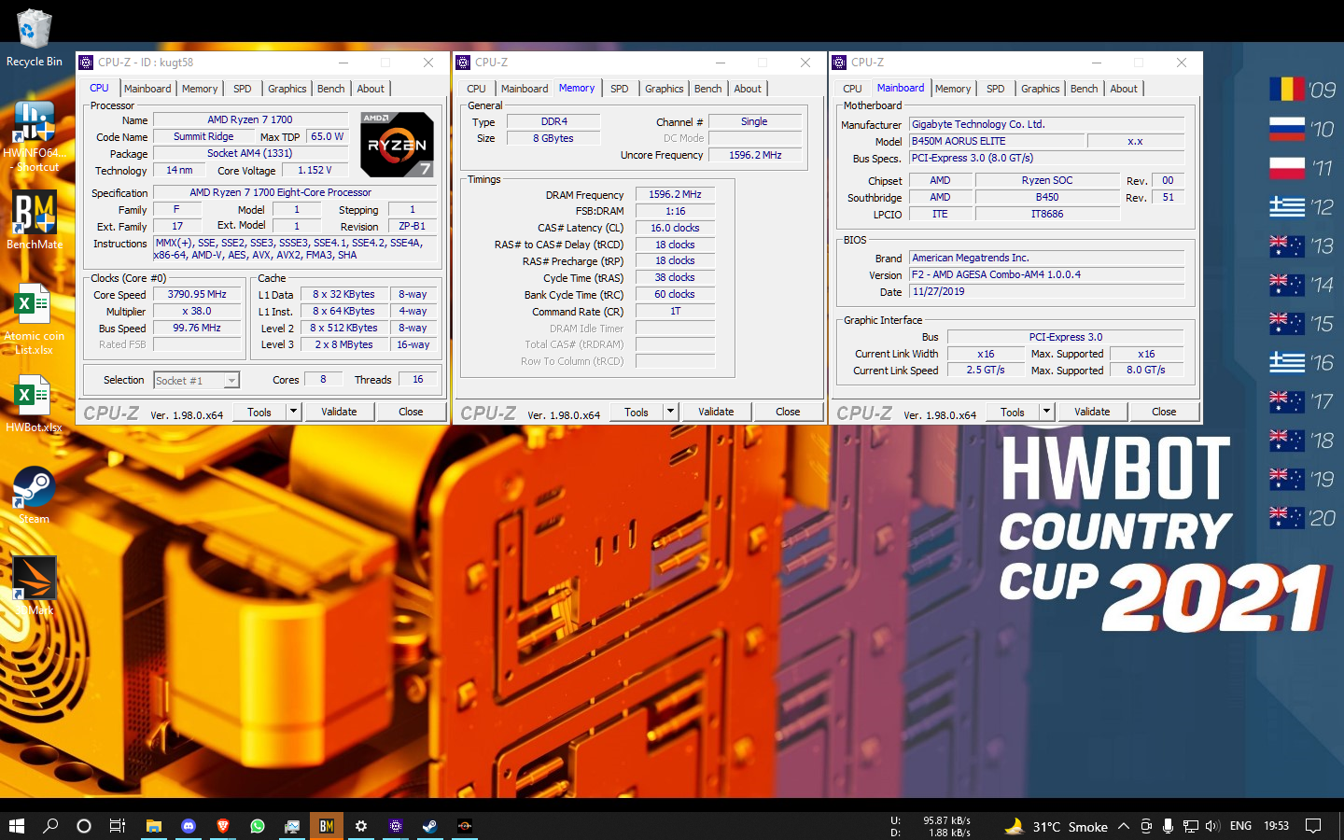Select the HWBot.xlsx desktop file
Screen dimensions: 1344x840
(34, 403)
